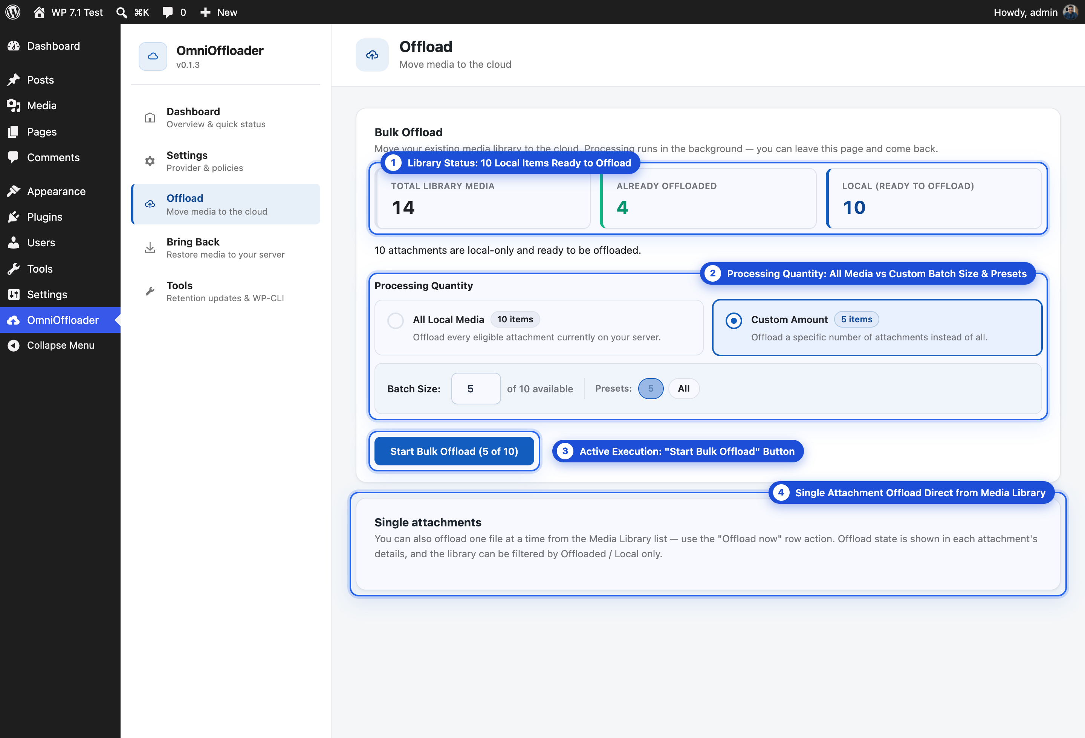Click the plugin Tools wrench icon
Viewport: 1085px width, 738px height.
click(x=150, y=291)
